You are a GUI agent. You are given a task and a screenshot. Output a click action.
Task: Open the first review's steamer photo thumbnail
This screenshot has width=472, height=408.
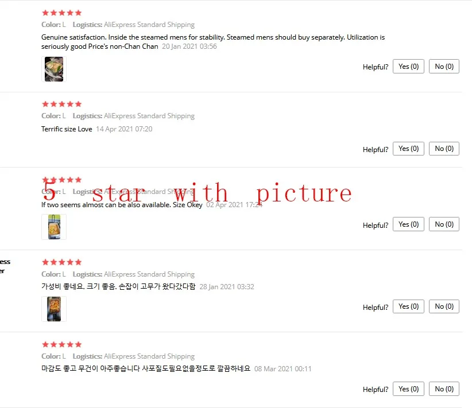tap(54, 69)
